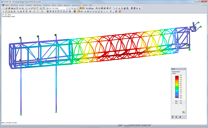This screenshot has height=128, width=208.
Task: Click the New file icon
Action: (3, 8)
